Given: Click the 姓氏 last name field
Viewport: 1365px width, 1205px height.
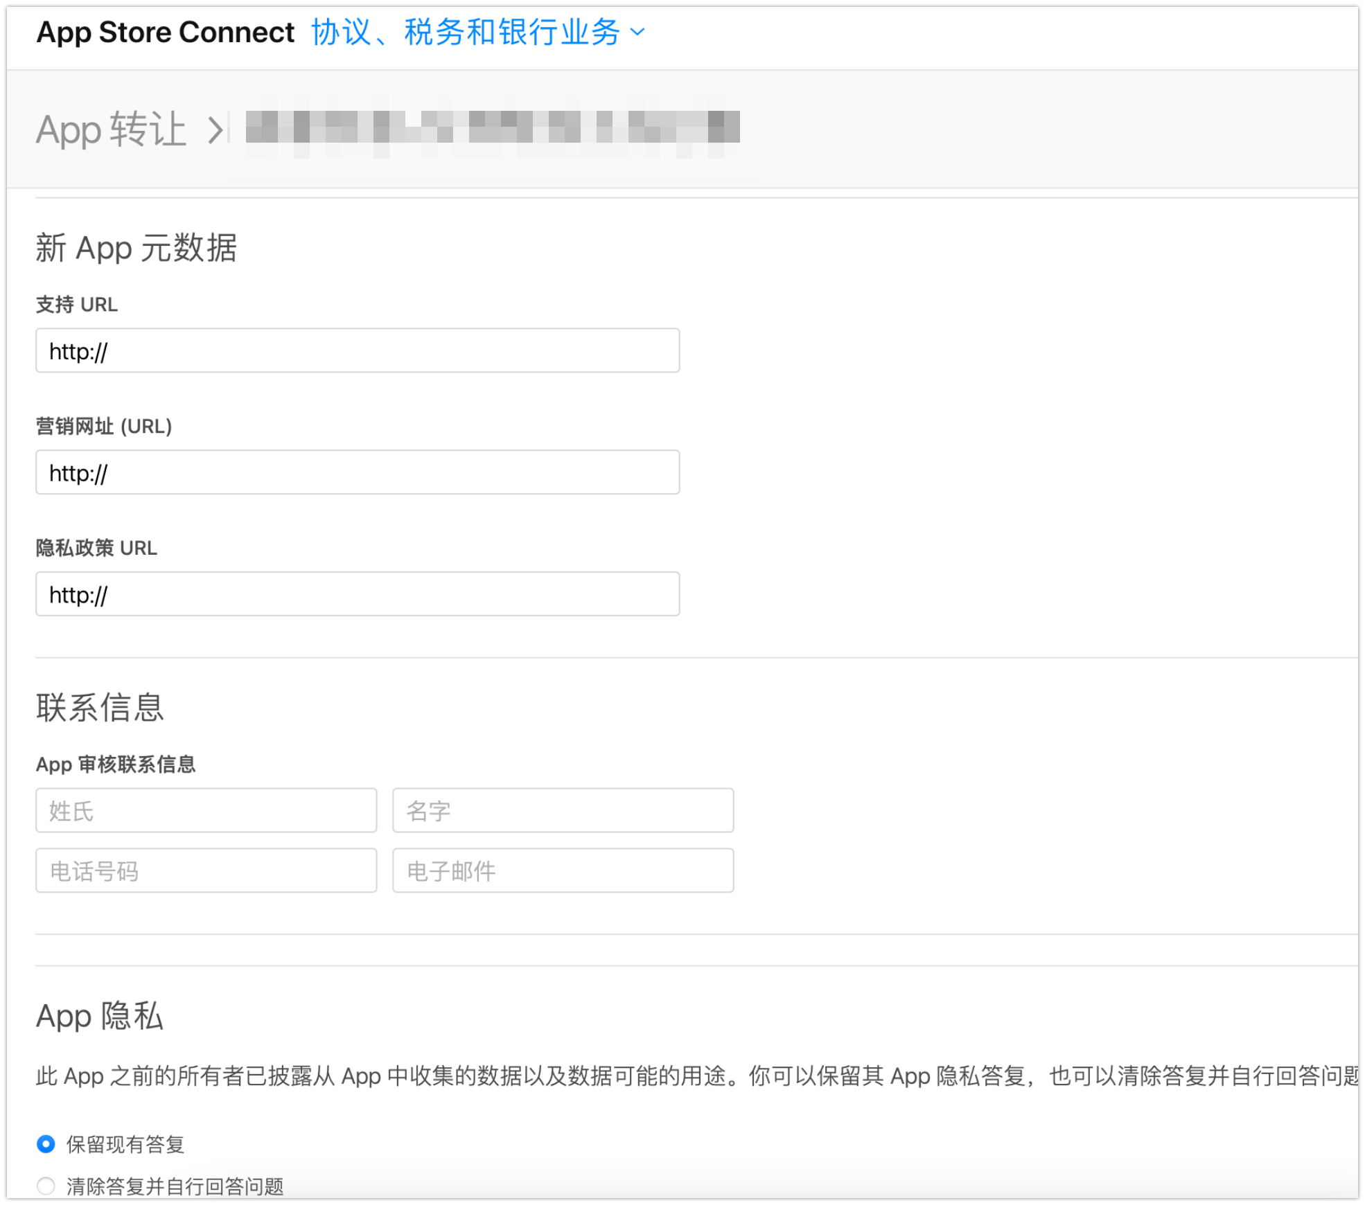Looking at the screenshot, I should point(206,810).
